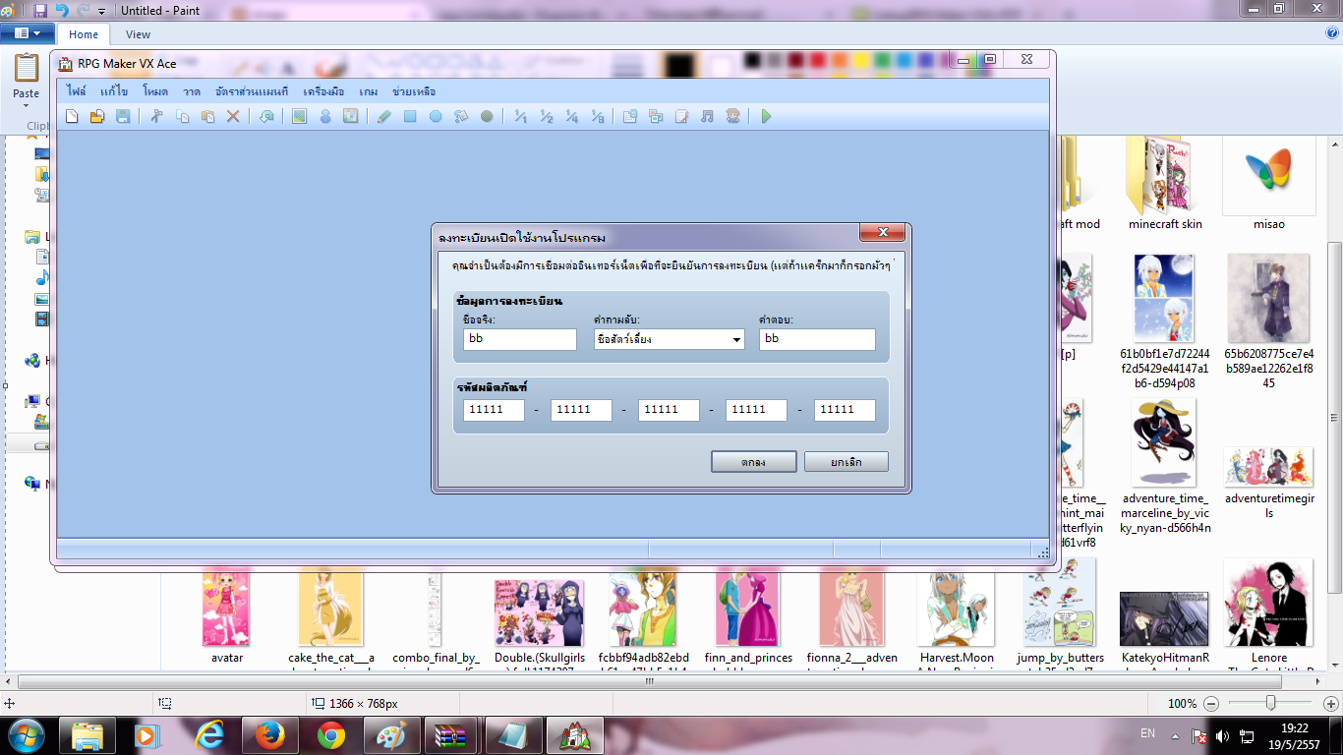Select the Ellipse drawing tool
Viewport: 1343px width, 755px height.
click(x=436, y=117)
